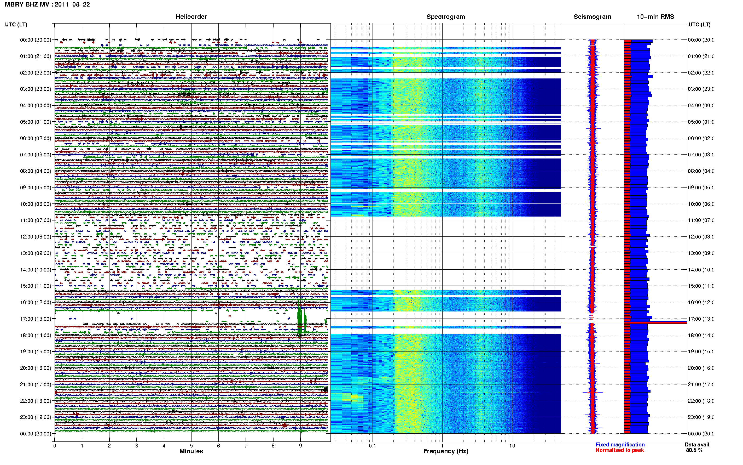Click helicorder axis label "12:00 (08:00)"
Screen dimensions: 743x465
pos(36,237)
